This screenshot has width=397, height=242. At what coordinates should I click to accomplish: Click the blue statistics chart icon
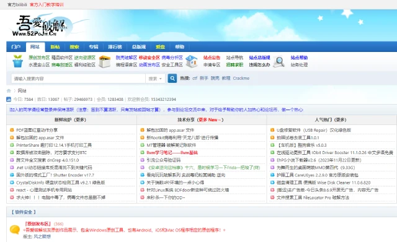pyautogui.click(x=9, y=99)
